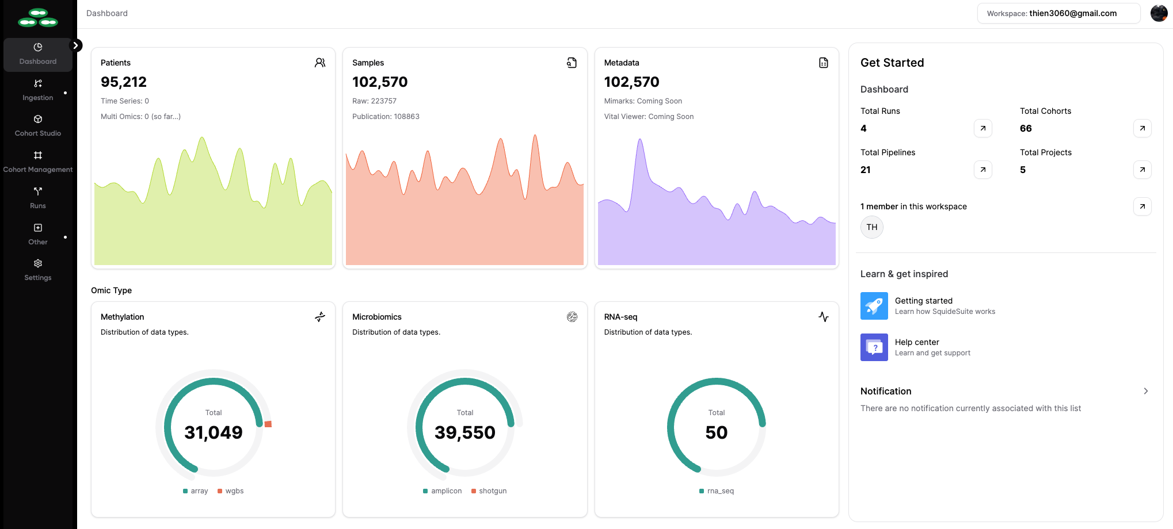Select the Runs icon
The image size is (1173, 529).
click(x=37, y=191)
